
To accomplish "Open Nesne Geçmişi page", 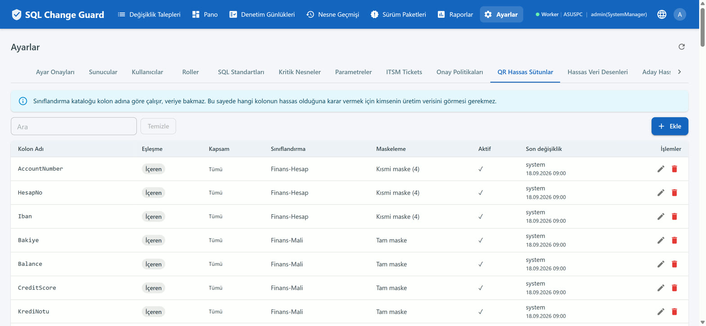I will point(333,14).
